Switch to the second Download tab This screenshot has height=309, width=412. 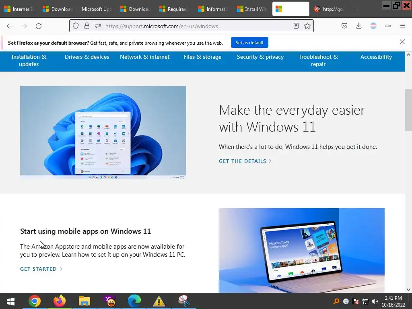[136, 9]
